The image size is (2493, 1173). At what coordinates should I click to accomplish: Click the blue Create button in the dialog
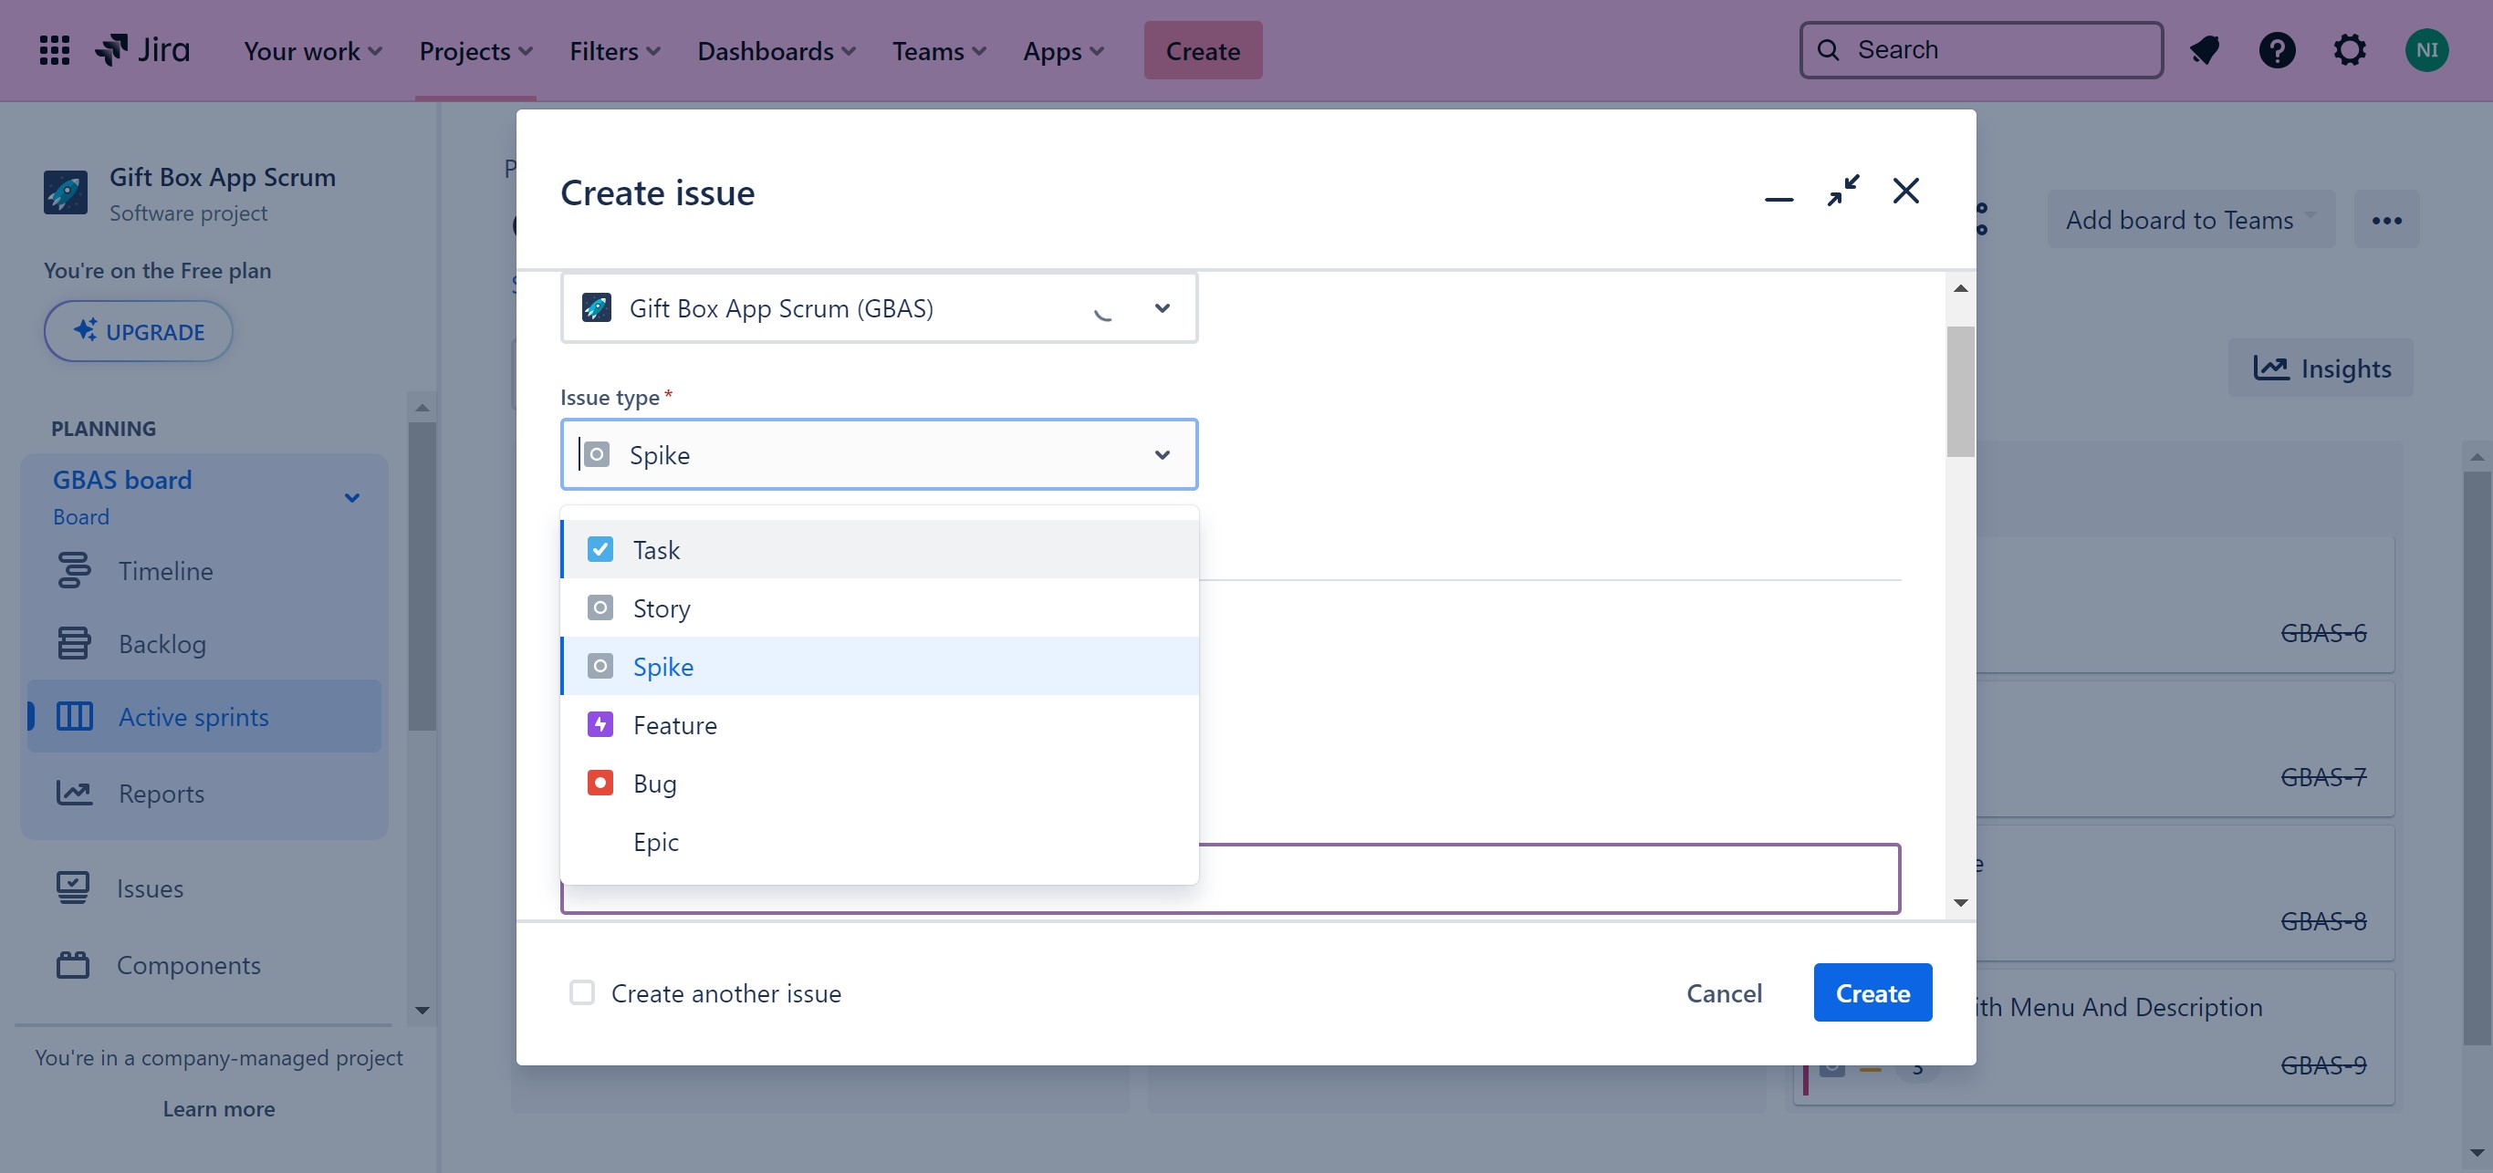click(x=1872, y=993)
